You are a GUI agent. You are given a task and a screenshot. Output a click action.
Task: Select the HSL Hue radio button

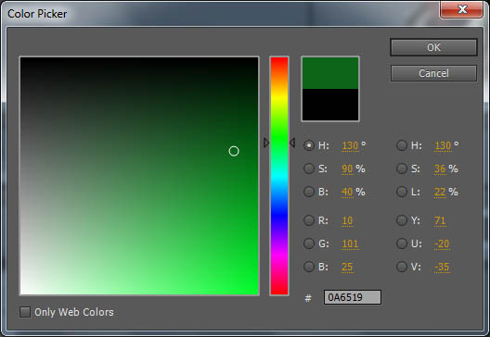click(x=402, y=145)
